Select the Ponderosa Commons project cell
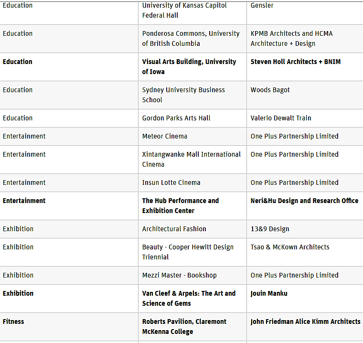363x343 pixels. pos(192,39)
